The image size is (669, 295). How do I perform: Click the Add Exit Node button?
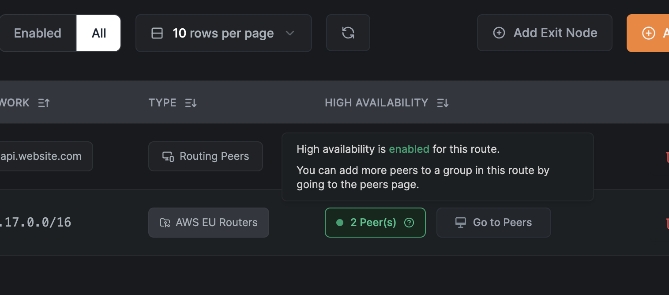tap(545, 33)
